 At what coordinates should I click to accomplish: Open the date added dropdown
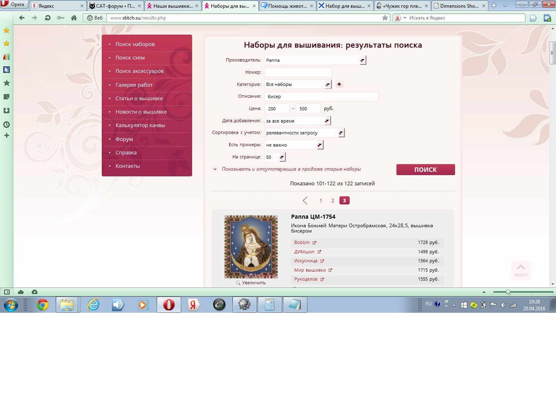(x=326, y=121)
